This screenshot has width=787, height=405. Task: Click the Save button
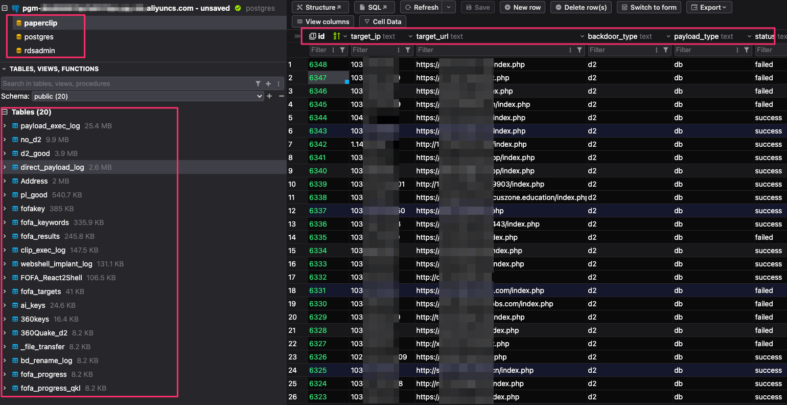477,7
